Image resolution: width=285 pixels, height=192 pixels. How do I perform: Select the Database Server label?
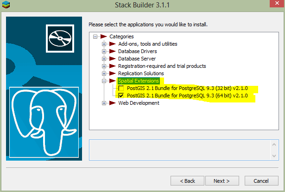[x=137, y=59]
